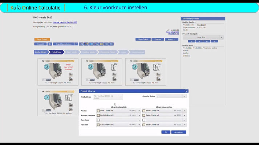
Task: Click the first navigation arrow under Overzicht
Action: tap(191, 41)
